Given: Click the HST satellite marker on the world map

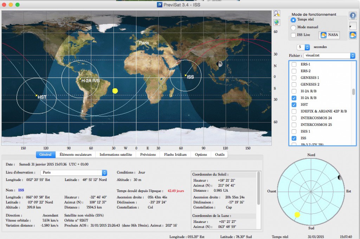Looking at the screenshot, I should [x=36, y=95].
